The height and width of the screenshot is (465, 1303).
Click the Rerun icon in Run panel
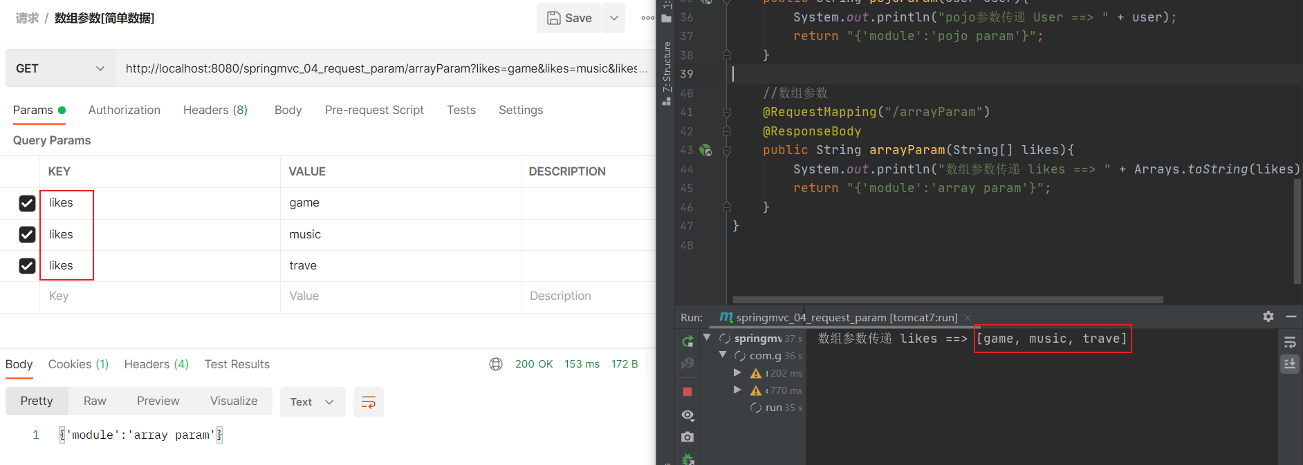coord(687,341)
